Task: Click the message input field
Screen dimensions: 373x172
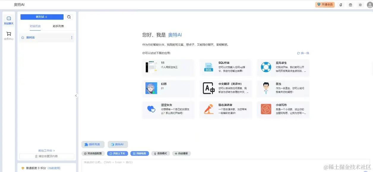Action: (x=226, y=165)
